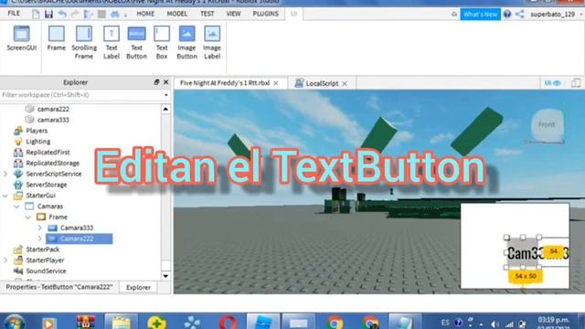Expand the ServerScriptService node
The image size is (585, 329).
pos(5,174)
